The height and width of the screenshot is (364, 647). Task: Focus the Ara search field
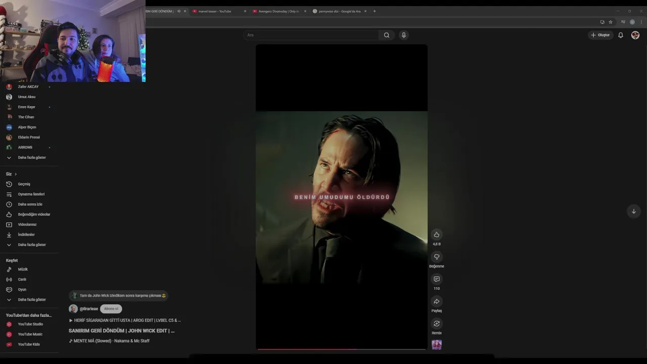pos(311,35)
